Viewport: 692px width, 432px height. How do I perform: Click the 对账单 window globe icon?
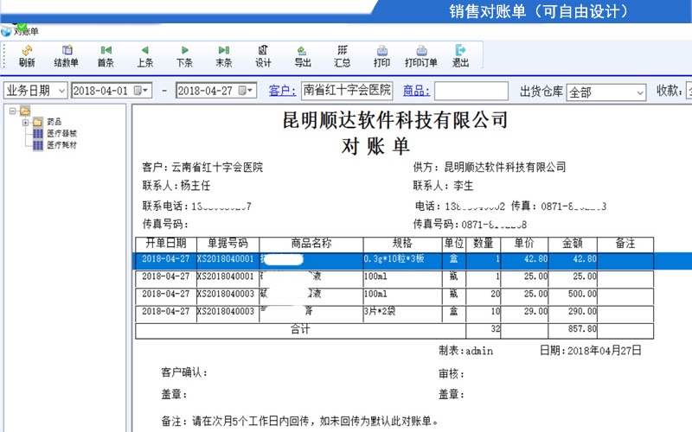[x=6, y=31]
